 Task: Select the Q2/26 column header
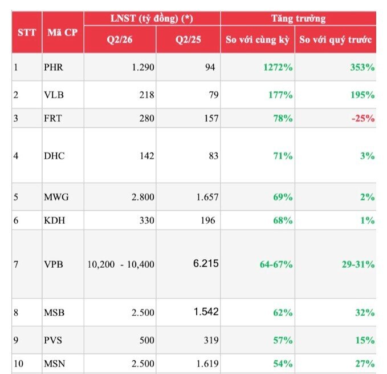click(120, 39)
